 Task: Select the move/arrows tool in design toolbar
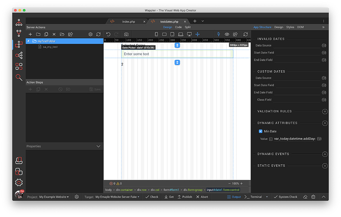(198, 34)
